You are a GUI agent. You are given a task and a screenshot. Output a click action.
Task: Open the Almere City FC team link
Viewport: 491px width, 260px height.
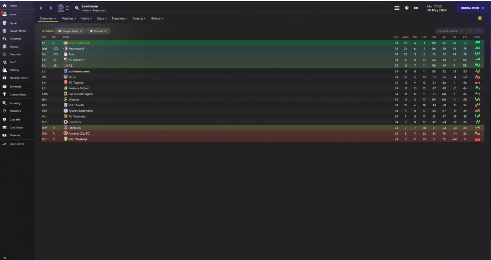(79, 133)
